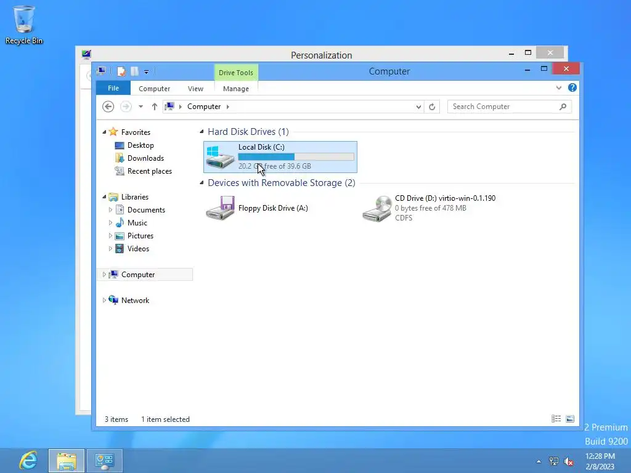Screen dimensions: 631x473
Task: Open the Pictures library
Action: click(x=140, y=236)
